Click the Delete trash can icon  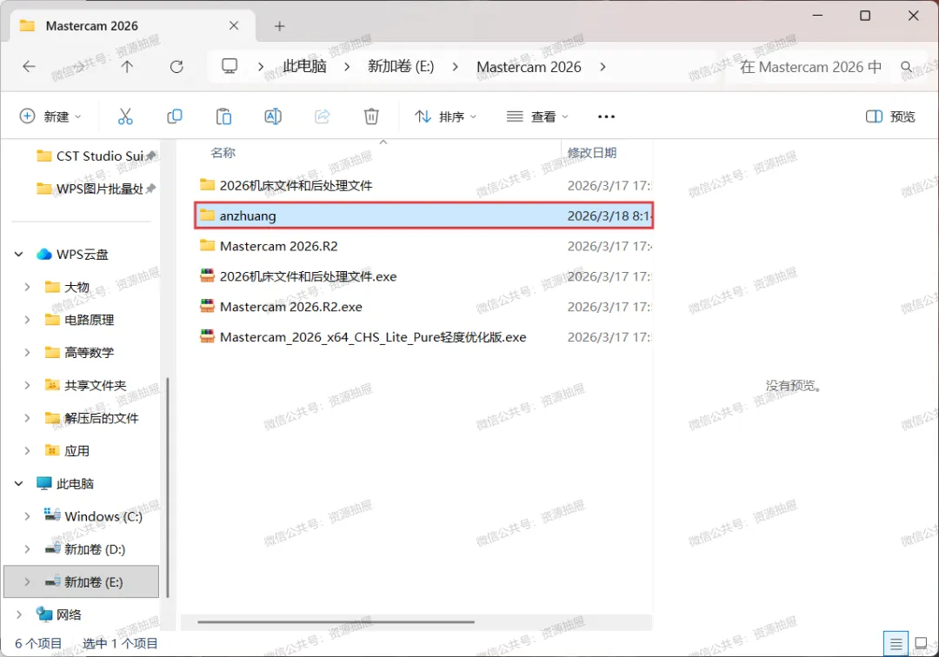(371, 116)
